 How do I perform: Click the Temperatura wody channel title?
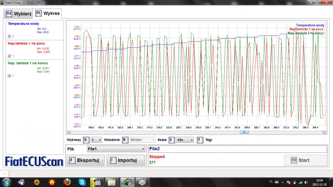[x=23, y=24]
